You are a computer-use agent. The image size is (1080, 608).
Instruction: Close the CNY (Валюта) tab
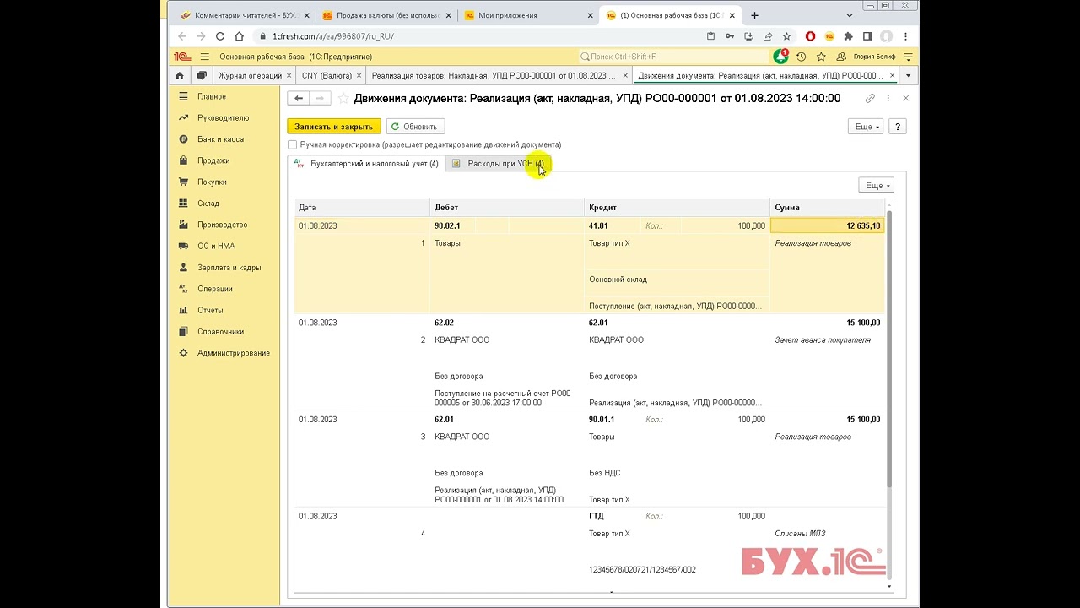360,75
